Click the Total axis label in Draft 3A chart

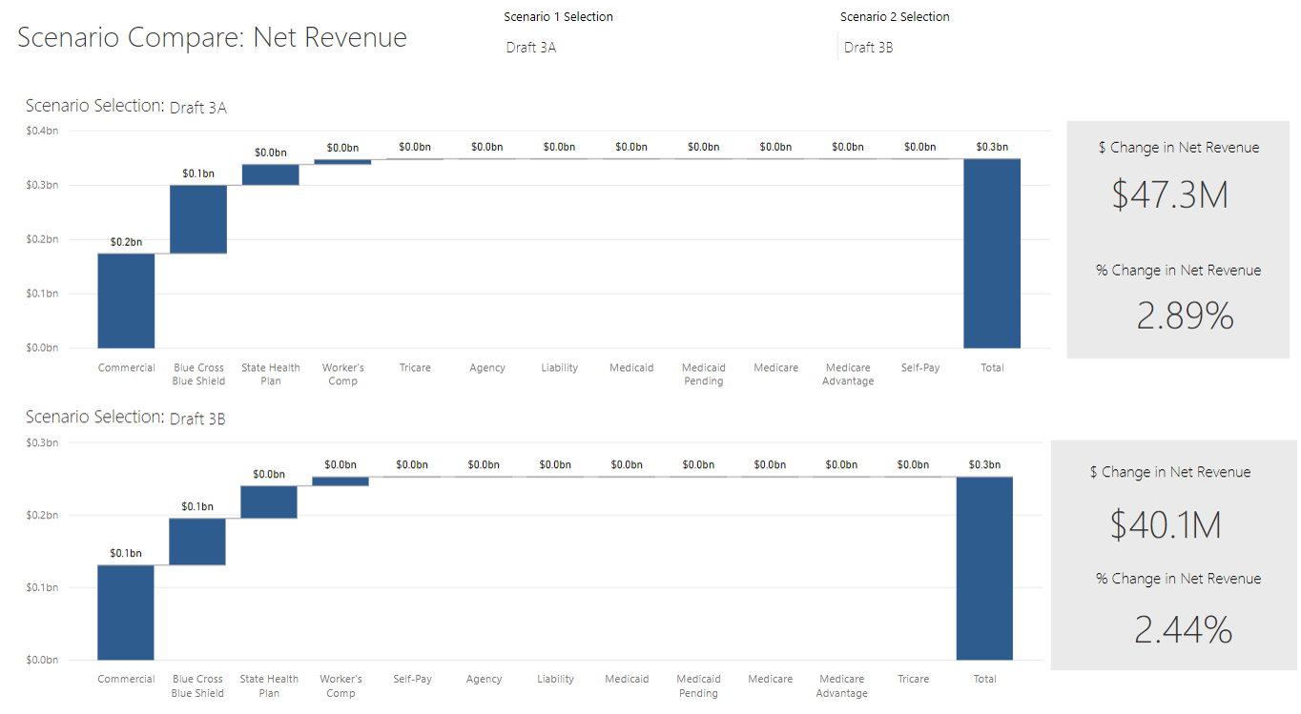tap(992, 368)
